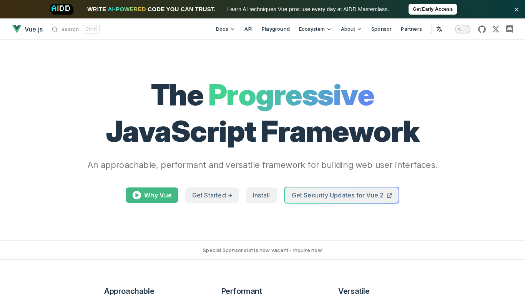Focus the Search field
Viewport: 525px width, 295px height.
point(76,29)
